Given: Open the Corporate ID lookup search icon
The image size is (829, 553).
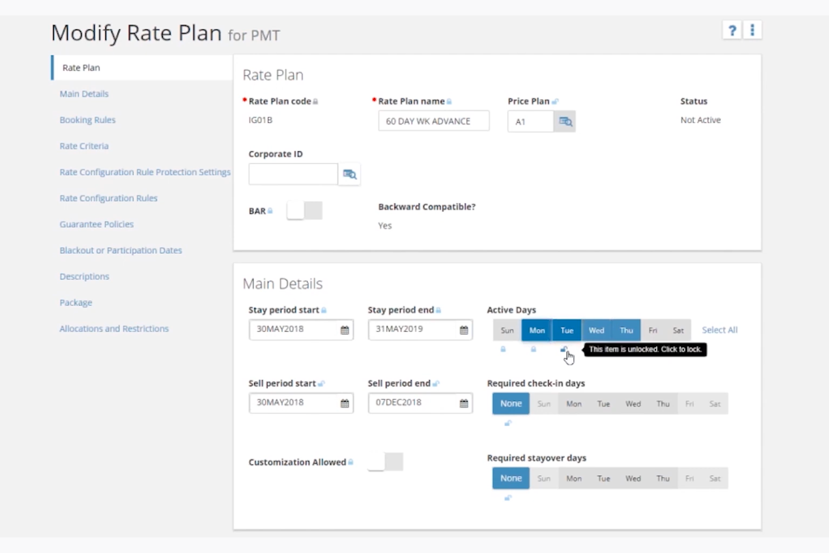Looking at the screenshot, I should [x=350, y=174].
